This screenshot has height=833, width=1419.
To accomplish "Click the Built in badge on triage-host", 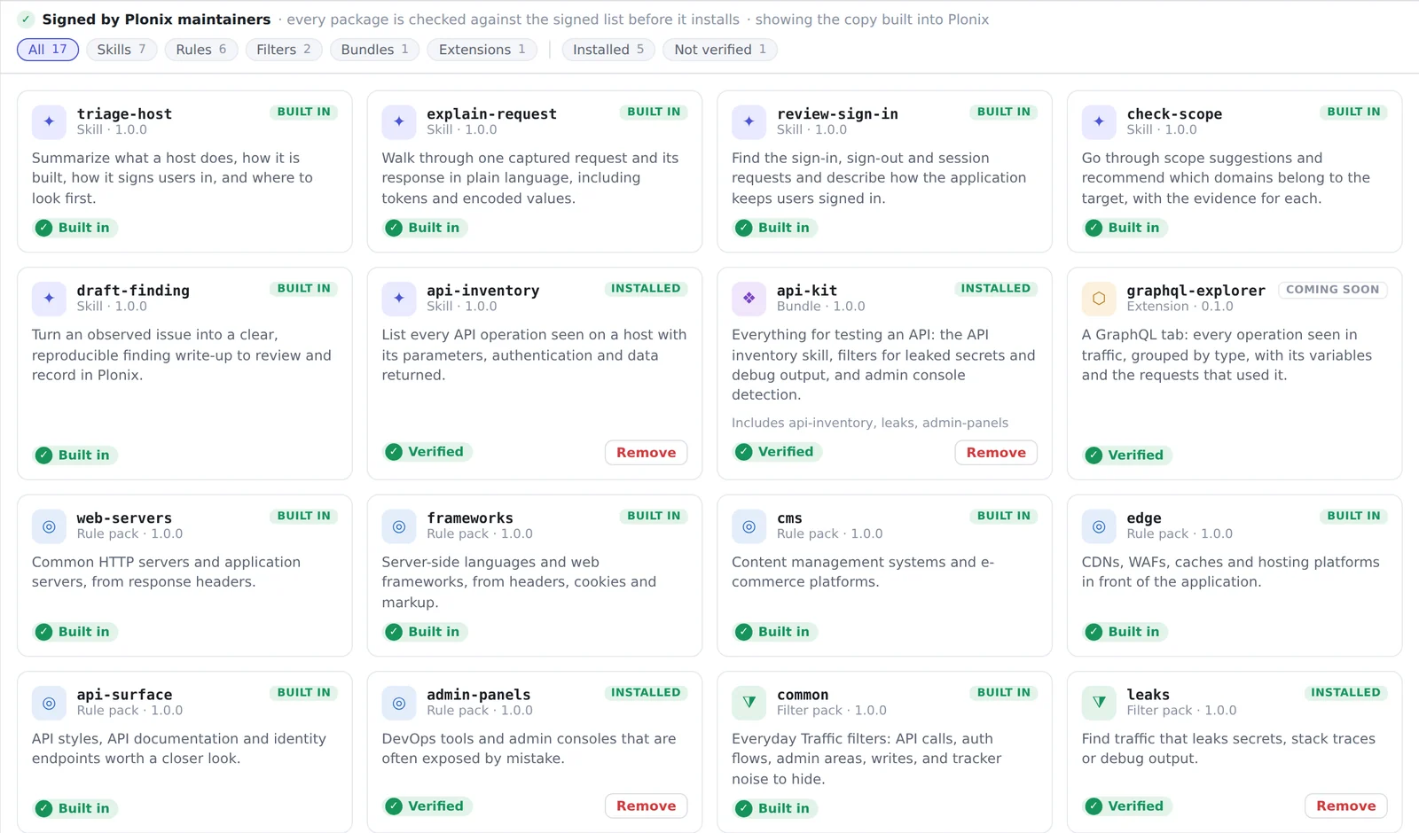I will point(75,228).
